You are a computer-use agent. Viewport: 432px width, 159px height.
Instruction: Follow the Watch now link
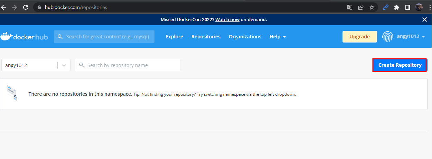pyautogui.click(x=227, y=19)
